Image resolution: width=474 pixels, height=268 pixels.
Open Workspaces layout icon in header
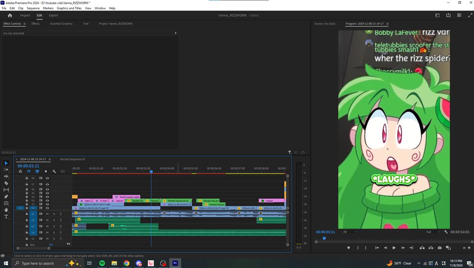click(x=438, y=15)
